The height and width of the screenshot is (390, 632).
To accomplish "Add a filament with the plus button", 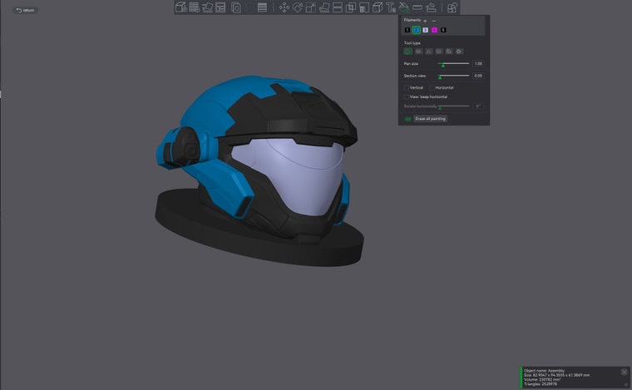I will tap(425, 21).
